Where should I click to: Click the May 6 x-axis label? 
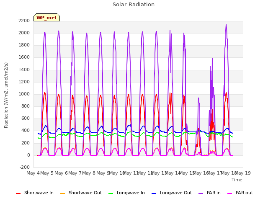coord(61,173)
